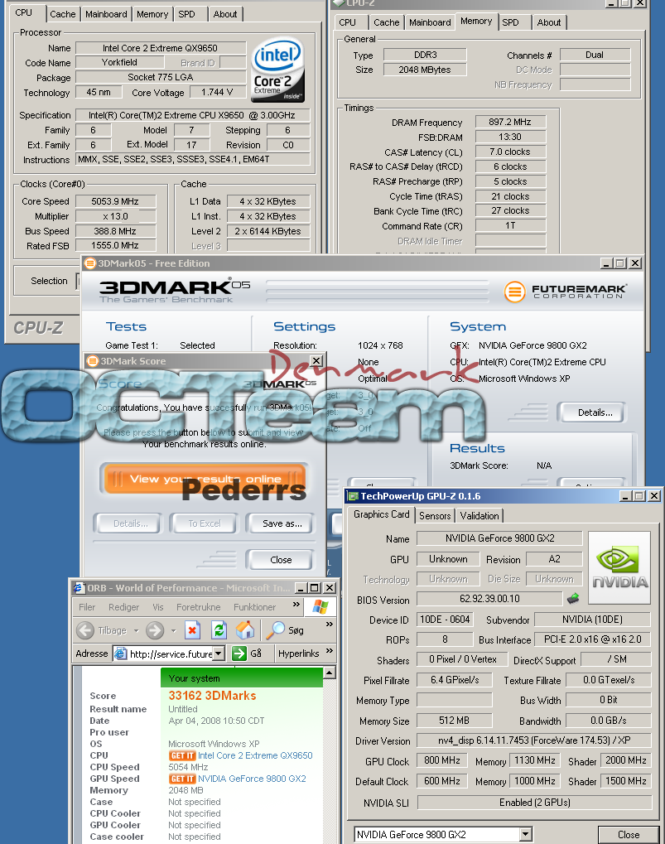Screen dimensions: 665x844
Task: Click the red Stop icon in Internet Explorer
Action: (x=192, y=629)
